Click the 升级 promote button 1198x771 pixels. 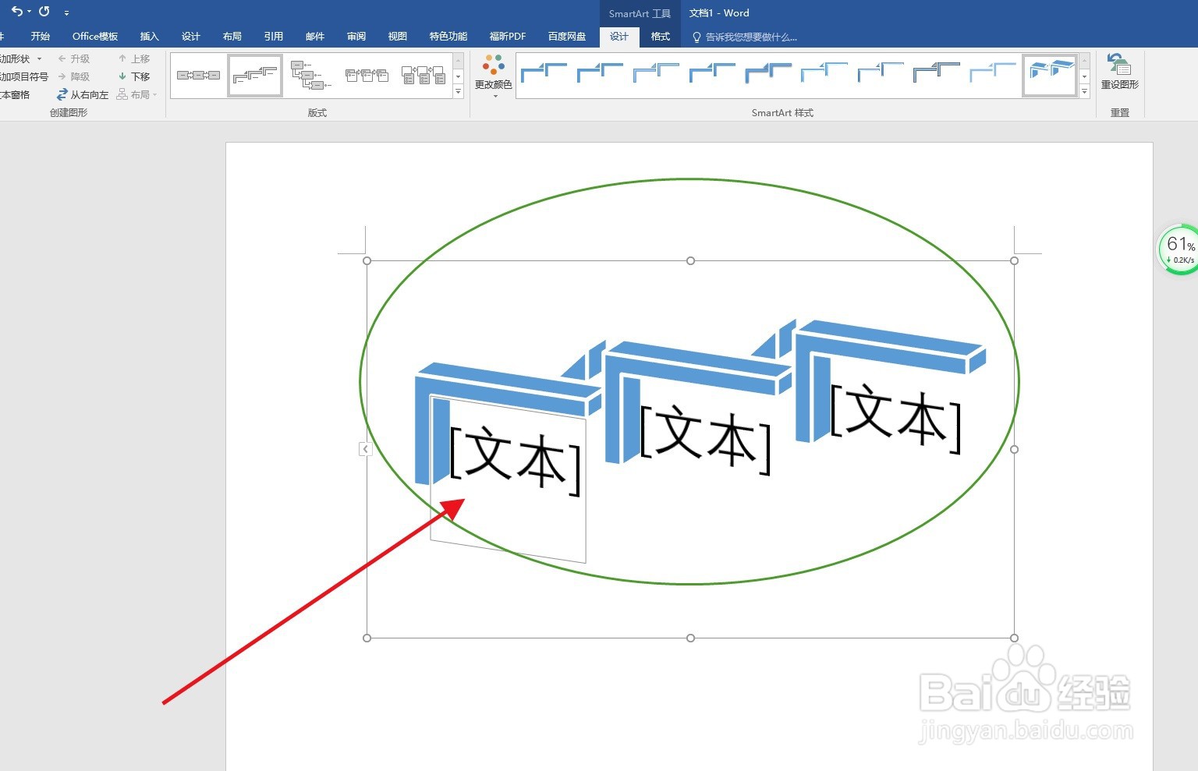coord(74,58)
